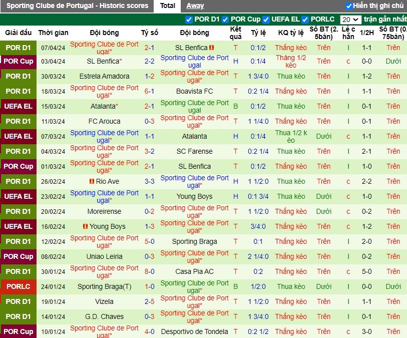Image resolution: width=407 pixels, height=338 pixels.
Task: Click the 2 1/4:0 odds for Uniao Leiria match
Action: pos(258,257)
